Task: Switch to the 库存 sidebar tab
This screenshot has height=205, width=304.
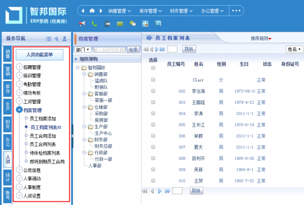Action: coord(8,89)
